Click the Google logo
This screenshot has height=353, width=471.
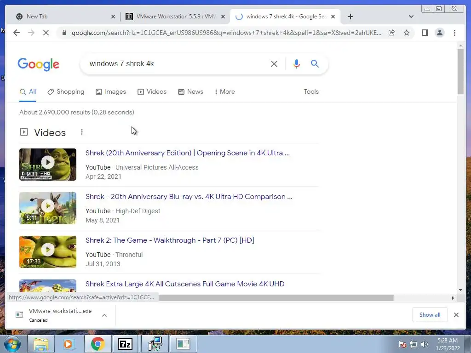click(x=39, y=64)
